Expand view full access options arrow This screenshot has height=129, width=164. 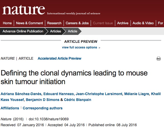point(100,48)
